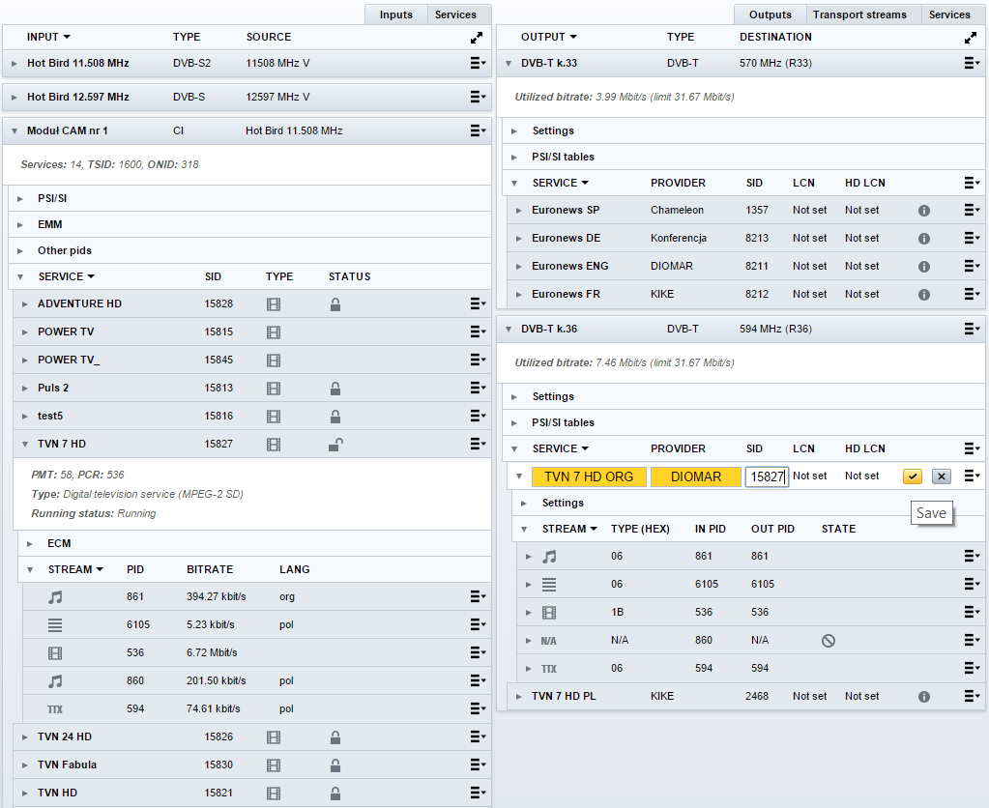Show info for Euronews DE service
Screen dimensions: 989x808
click(924, 239)
